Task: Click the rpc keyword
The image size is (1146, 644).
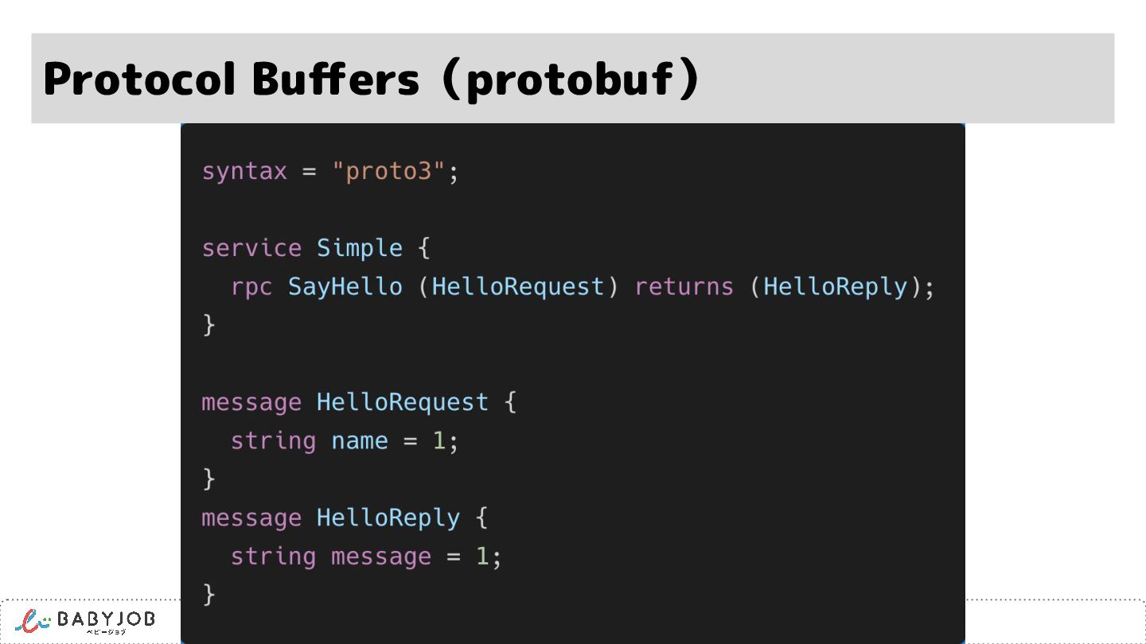Action: (x=251, y=286)
